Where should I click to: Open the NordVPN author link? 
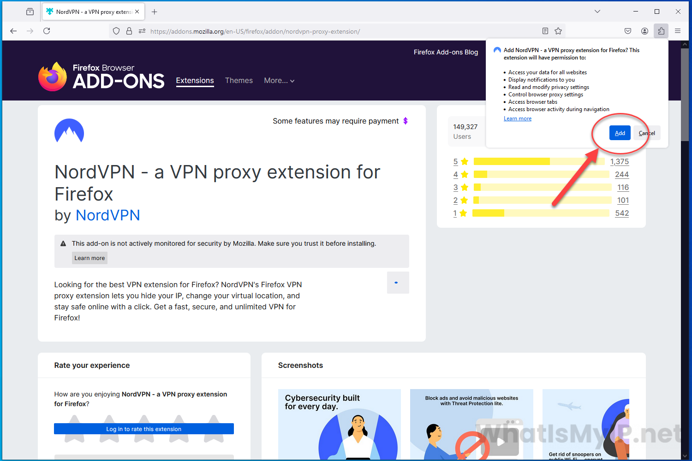108,215
